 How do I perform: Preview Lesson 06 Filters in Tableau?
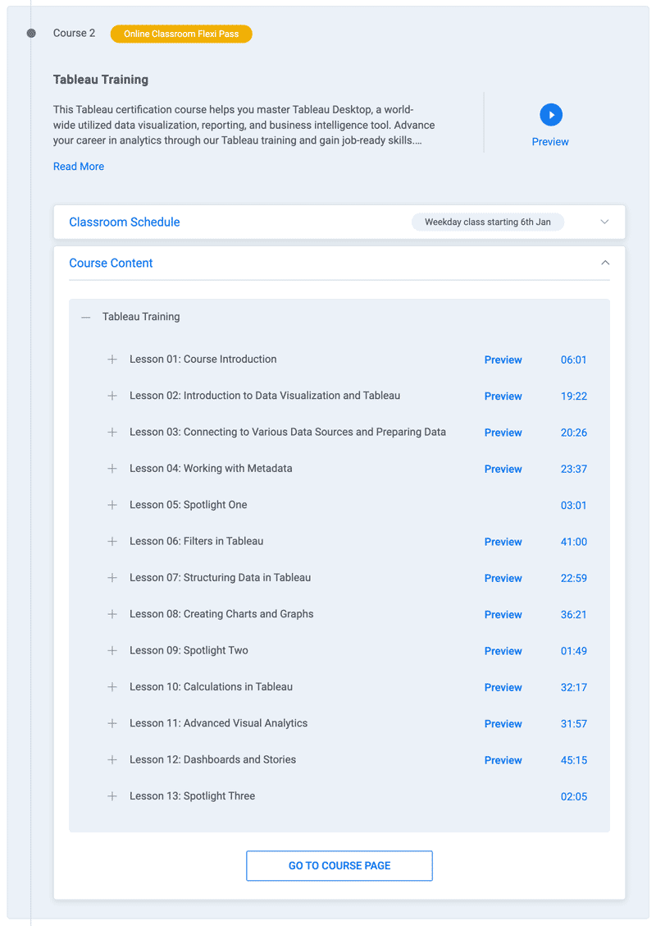503,542
